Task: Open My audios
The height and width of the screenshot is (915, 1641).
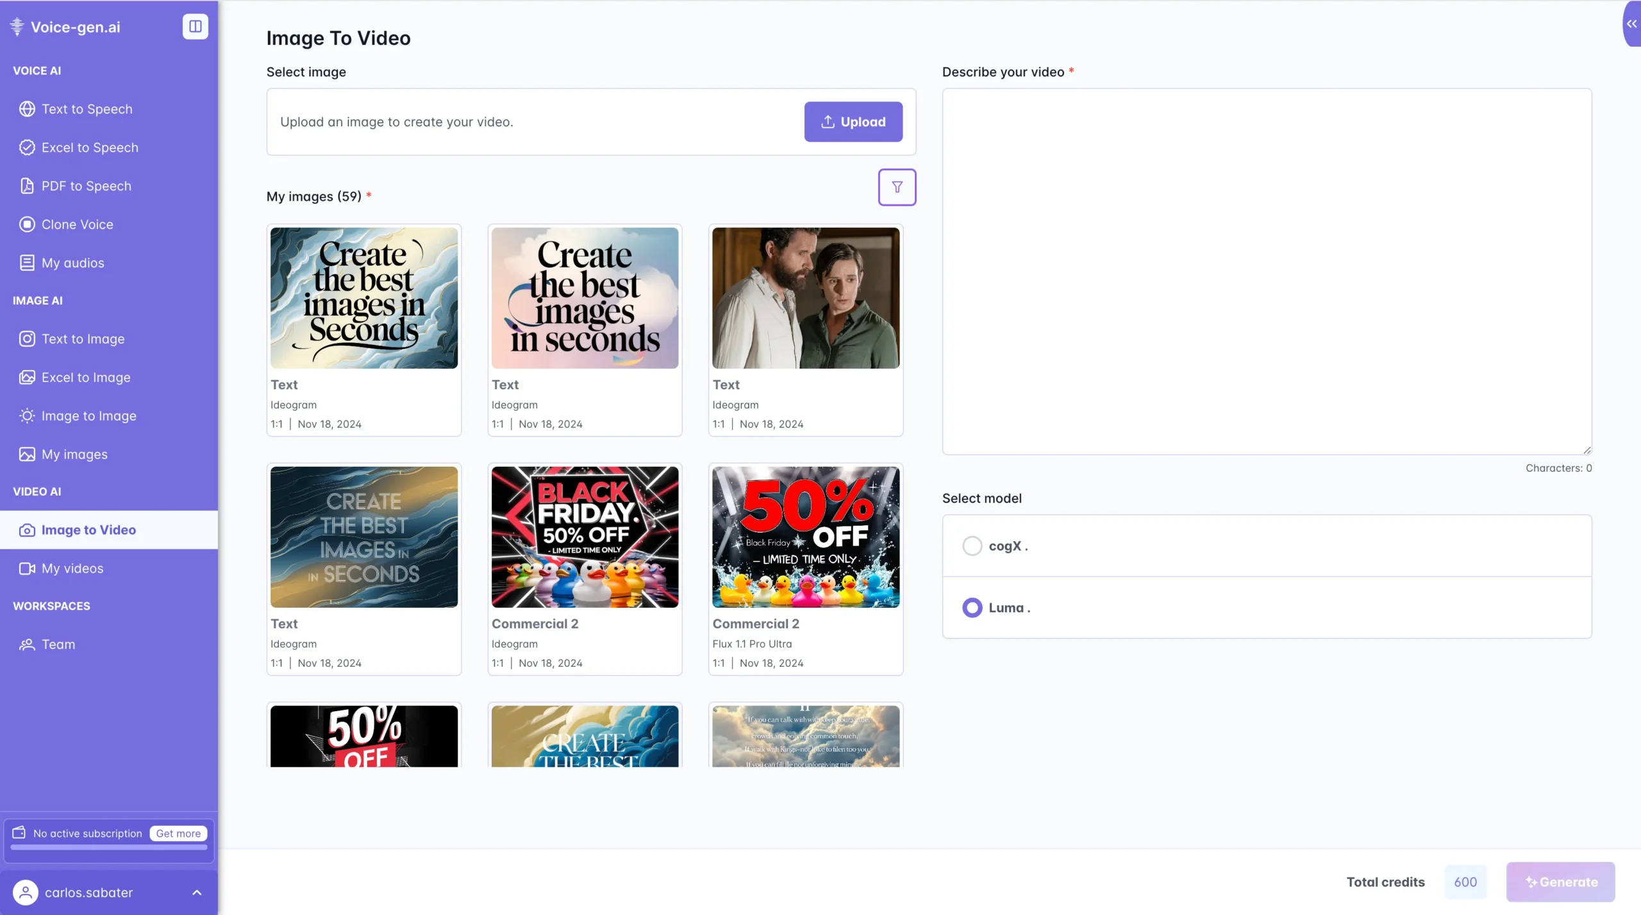Action: (72, 262)
